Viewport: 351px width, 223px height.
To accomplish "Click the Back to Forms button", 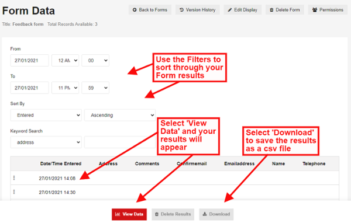I will 150,10.
